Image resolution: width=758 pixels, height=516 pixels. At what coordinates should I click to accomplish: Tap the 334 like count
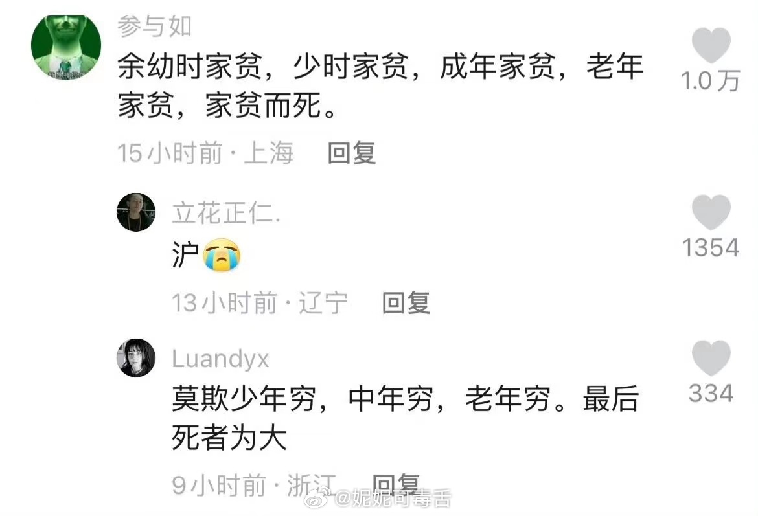point(711,393)
